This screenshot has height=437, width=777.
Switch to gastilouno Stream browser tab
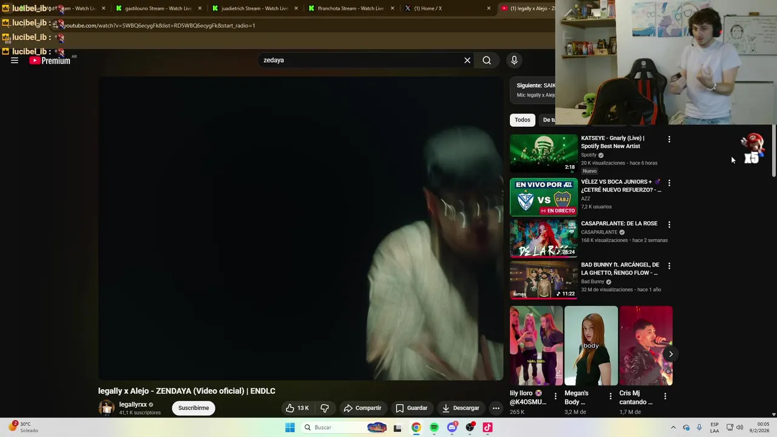point(158,8)
